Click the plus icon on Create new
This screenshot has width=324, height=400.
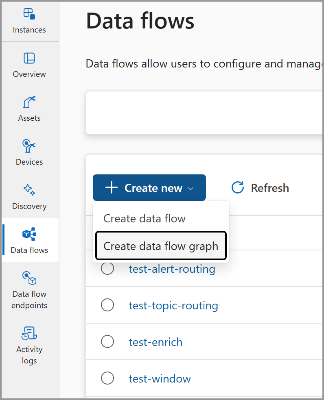(112, 188)
